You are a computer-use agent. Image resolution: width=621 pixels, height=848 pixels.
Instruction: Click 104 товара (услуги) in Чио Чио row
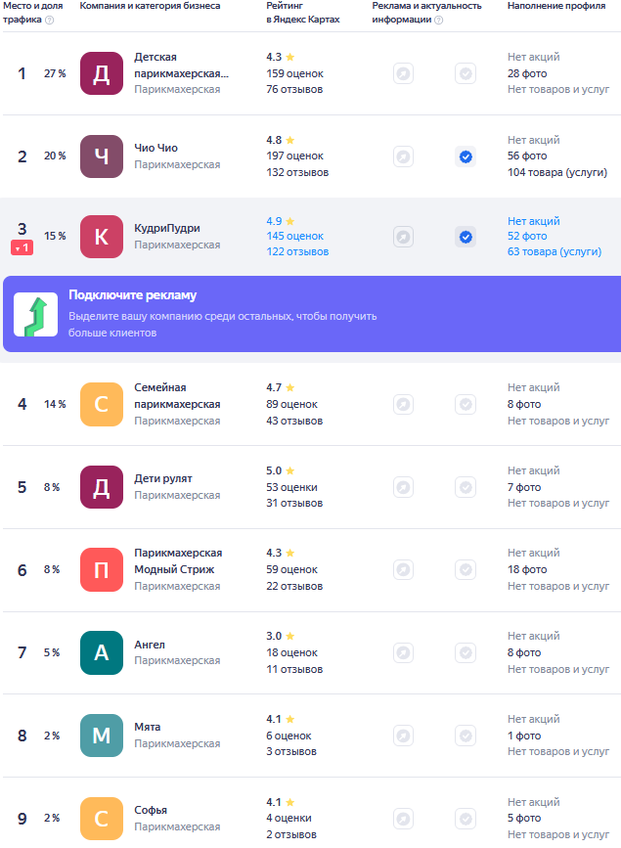tap(557, 172)
